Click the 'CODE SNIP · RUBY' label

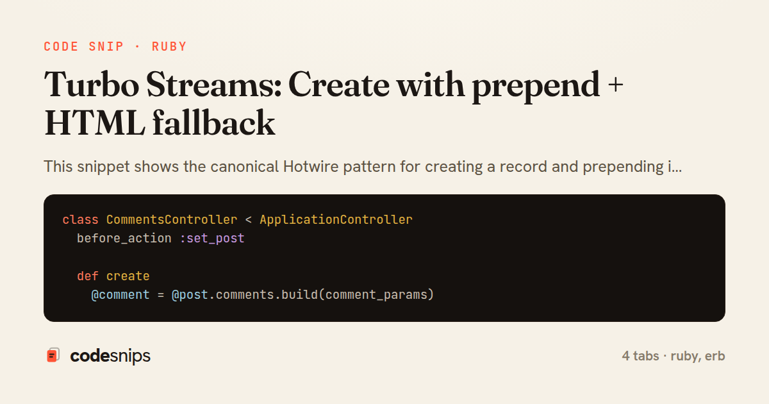(115, 47)
